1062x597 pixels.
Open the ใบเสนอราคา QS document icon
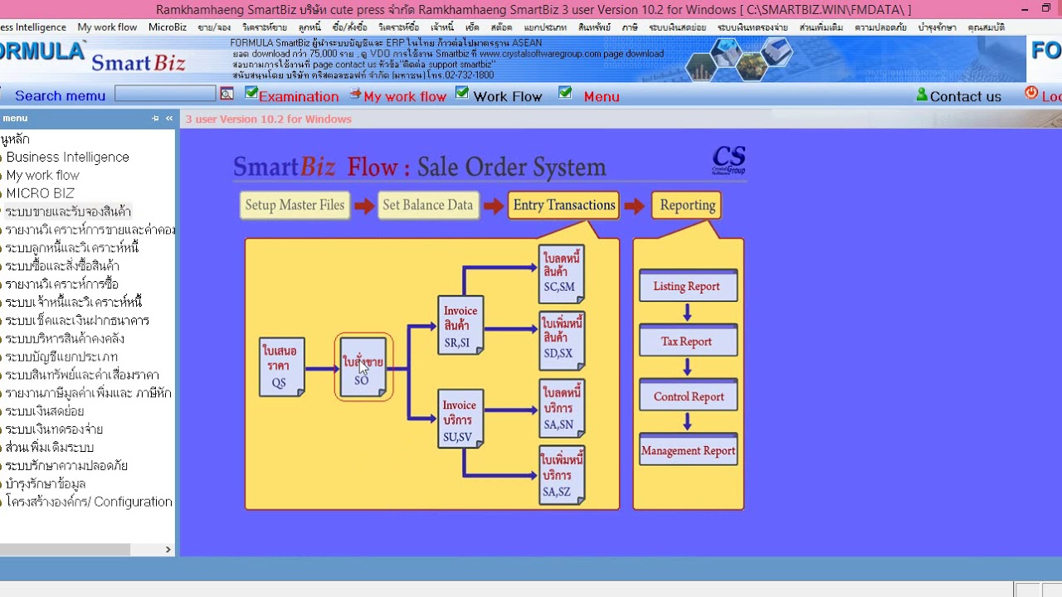point(282,366)
